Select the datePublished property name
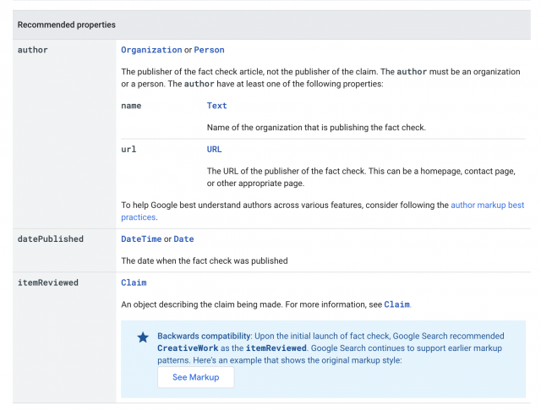Screen dimensions: 541x411 (x=51, y=239)
